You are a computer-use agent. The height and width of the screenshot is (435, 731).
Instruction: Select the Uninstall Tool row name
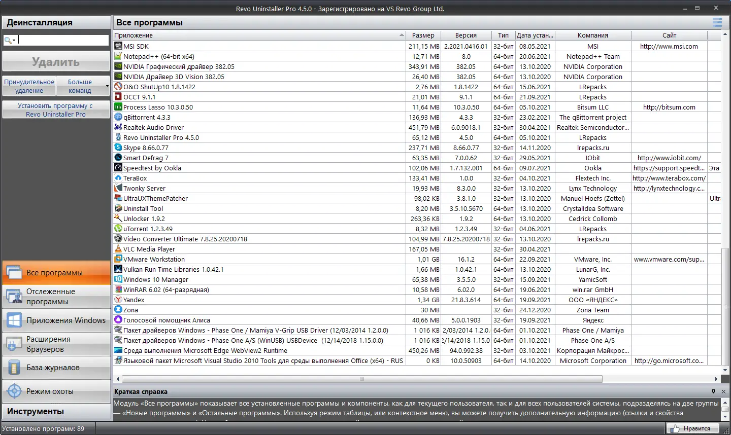(143, 208)
